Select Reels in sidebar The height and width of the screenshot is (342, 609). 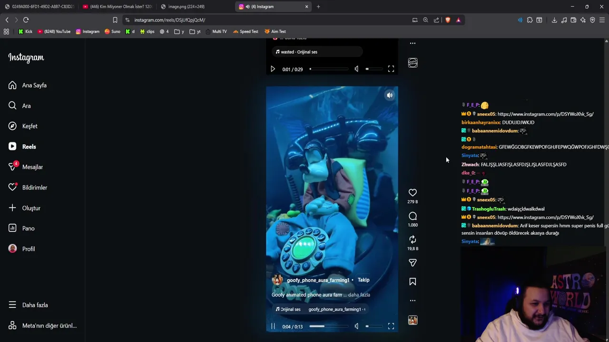[22, 147]
